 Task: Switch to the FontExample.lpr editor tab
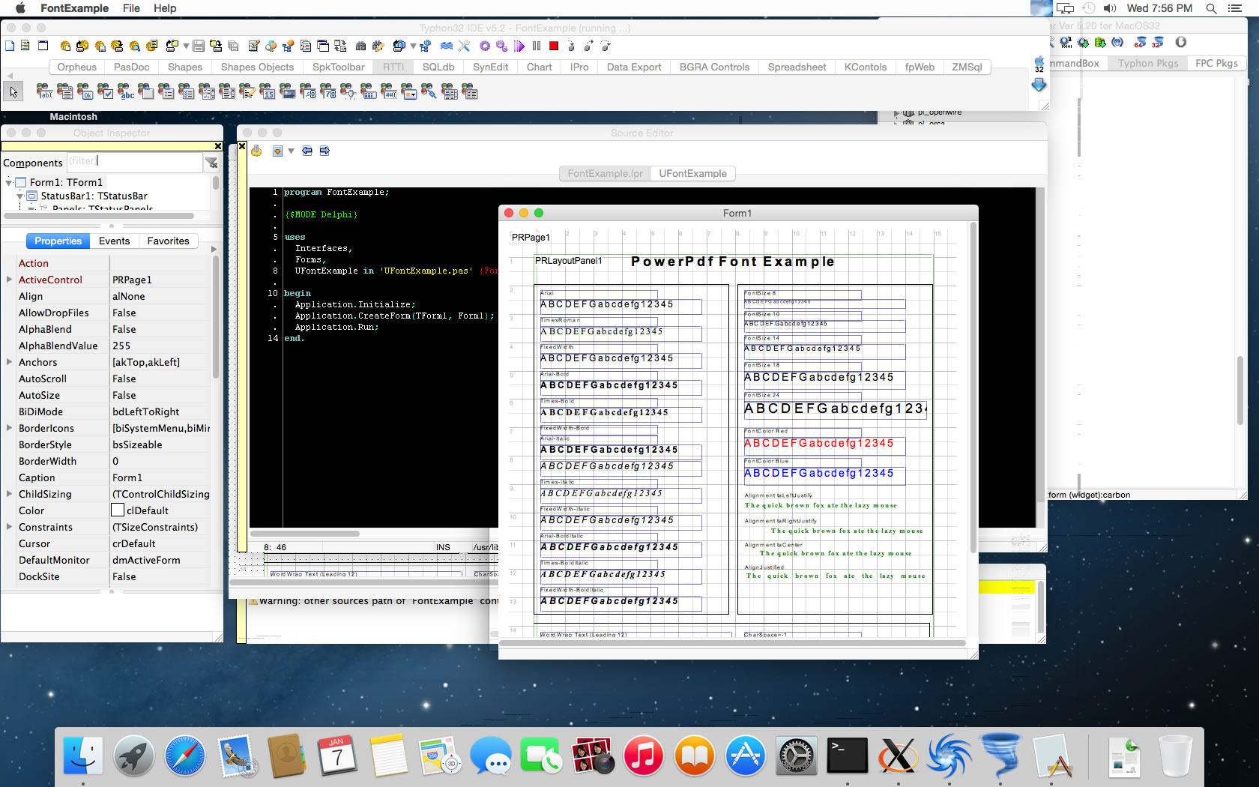[x=605, y=173]
